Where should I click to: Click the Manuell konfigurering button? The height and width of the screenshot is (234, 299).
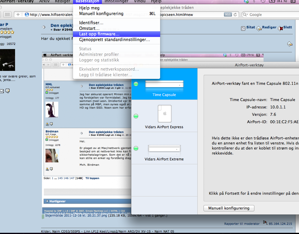click(229, 208)
